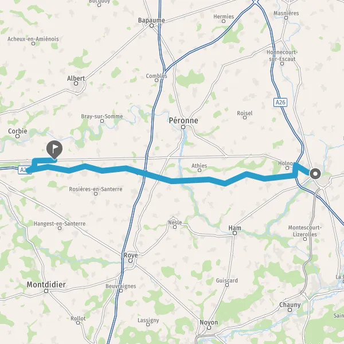This screenshot has height=344, width=344.
Task: Click the Guiscard village marker
Action: point(227,285)
